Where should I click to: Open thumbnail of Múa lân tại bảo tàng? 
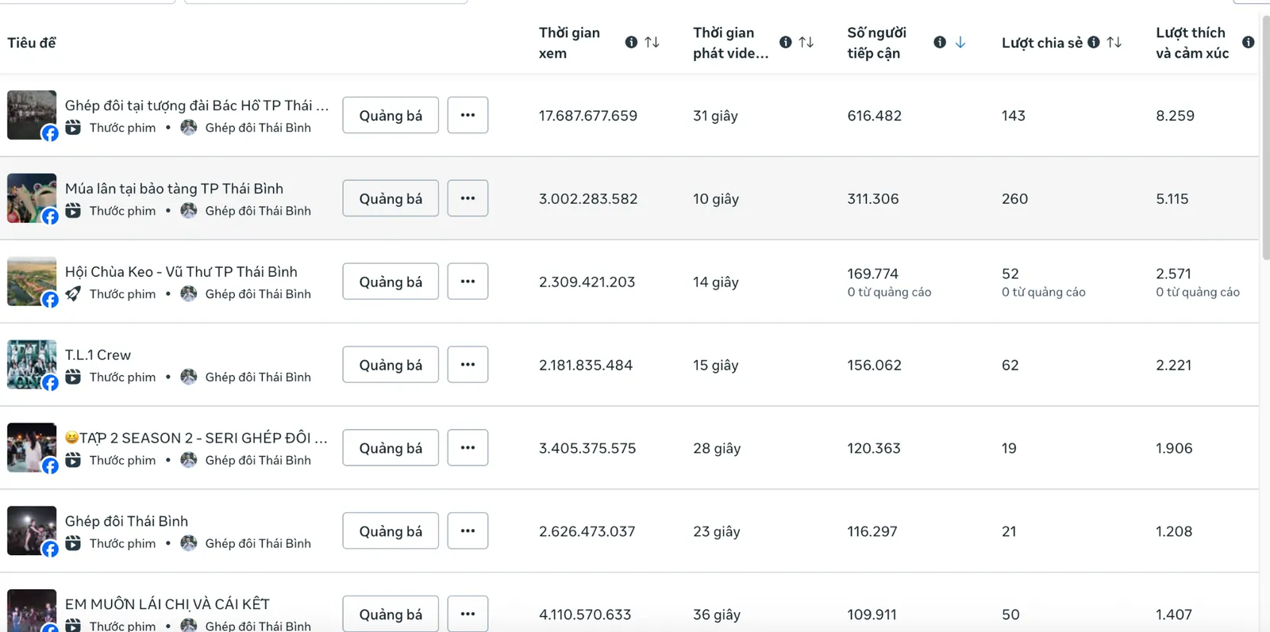pos(32,198)
